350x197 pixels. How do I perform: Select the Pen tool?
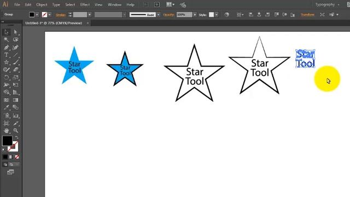[6, 48]
